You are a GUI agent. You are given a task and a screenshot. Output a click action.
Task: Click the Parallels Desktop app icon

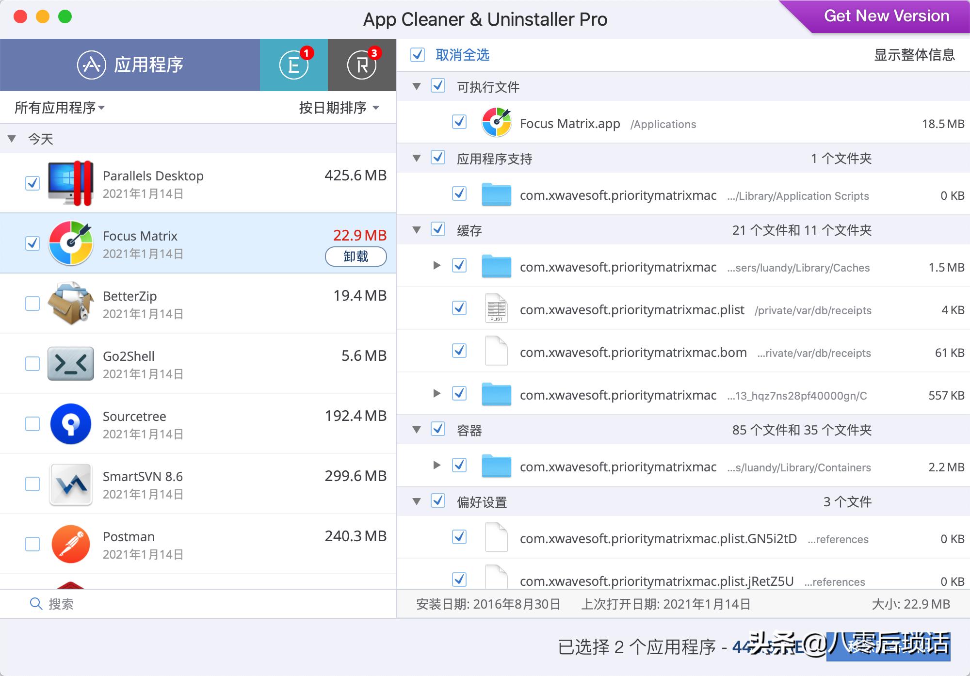(x=71, y=183)
